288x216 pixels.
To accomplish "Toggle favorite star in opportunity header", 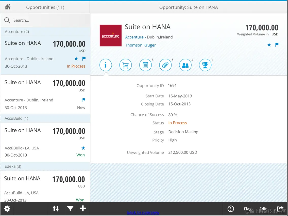I will 269,45.
